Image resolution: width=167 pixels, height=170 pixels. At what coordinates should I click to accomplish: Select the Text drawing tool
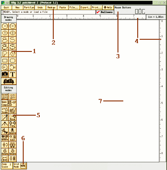tap(12, 74)
